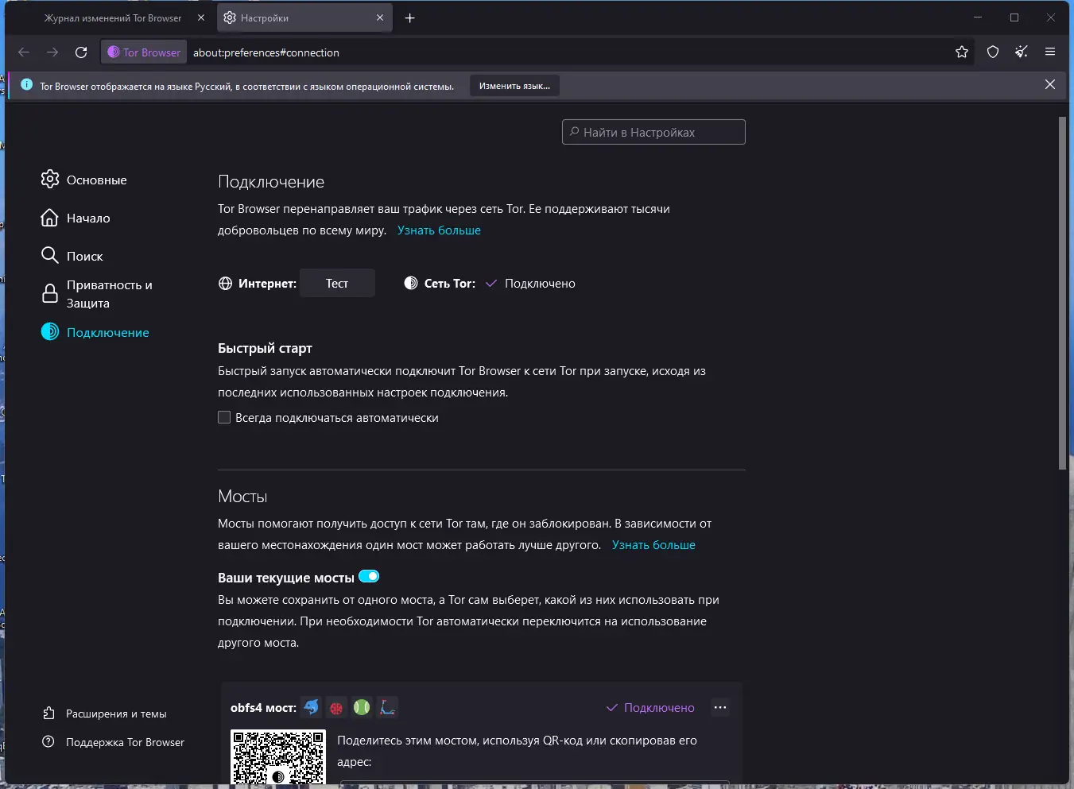Close the Настройки tab
The width and height of the screenshot is (1074, 789).
tap(380, 17)
